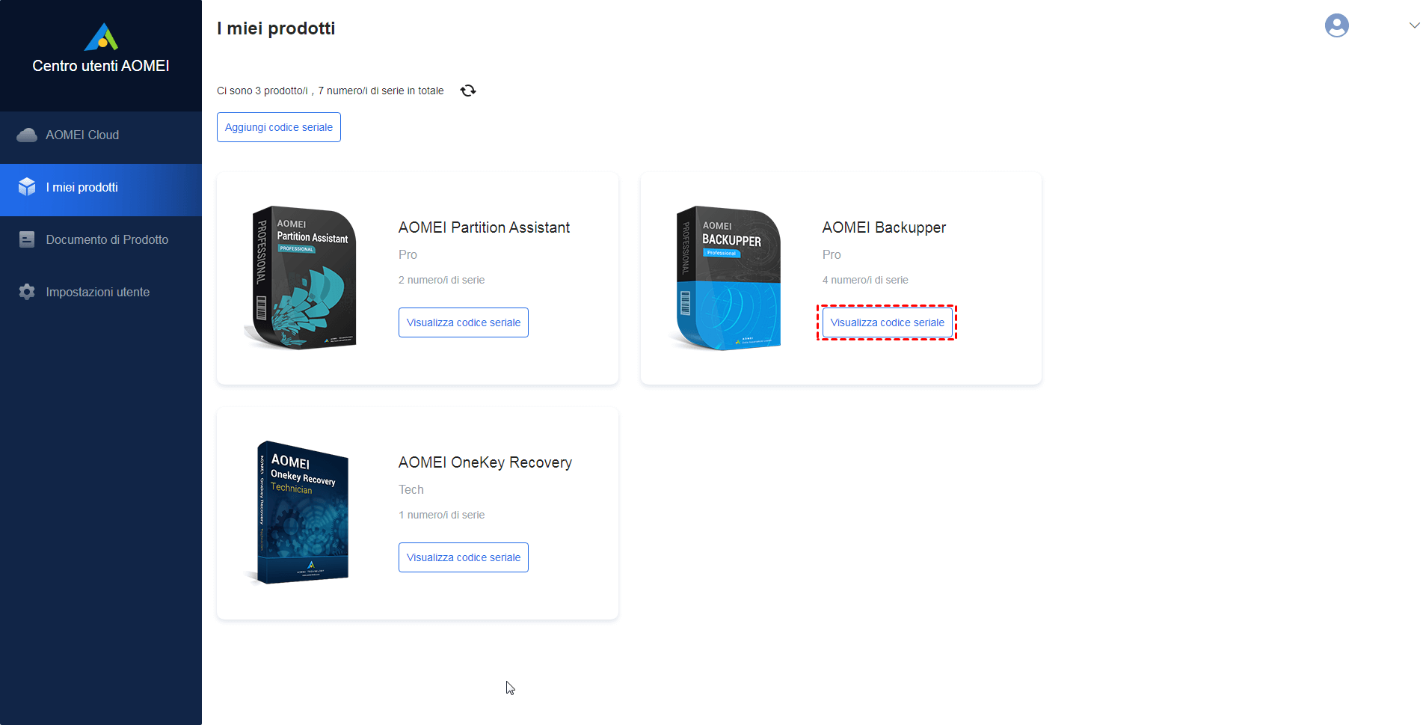Click the Centro utenti AOMEI heading

[x=101, y=66]
